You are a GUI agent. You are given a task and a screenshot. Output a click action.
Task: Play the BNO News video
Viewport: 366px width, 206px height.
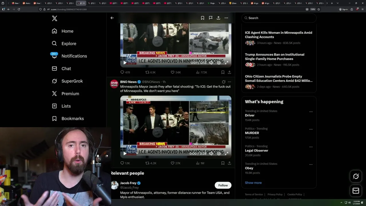coord(125,154)
